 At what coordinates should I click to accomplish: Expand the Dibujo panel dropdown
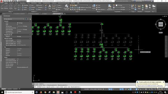click(x=10, y=11)
